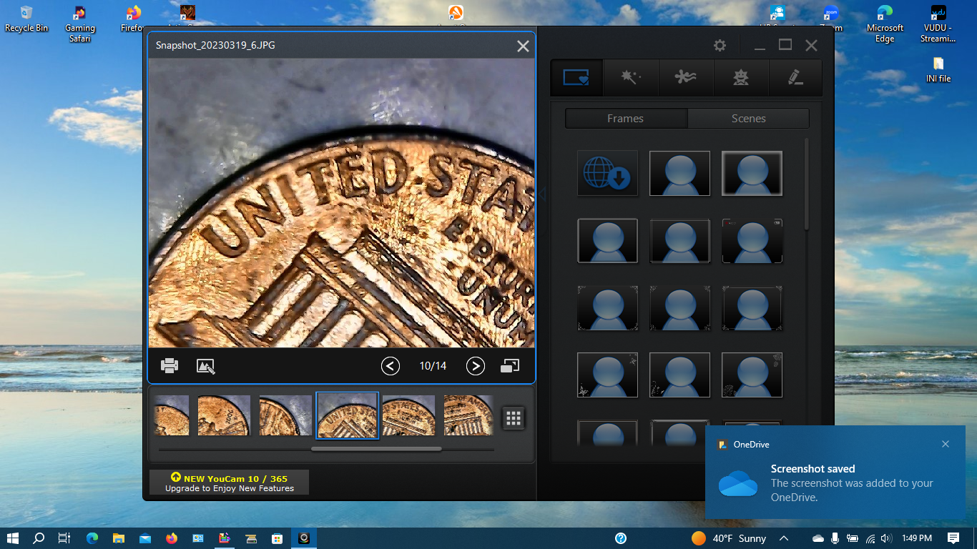Open Gaming Safari desktop shortcut
Image resolution: width=977 pixels, height=549 pixels.
coord(80,24)
